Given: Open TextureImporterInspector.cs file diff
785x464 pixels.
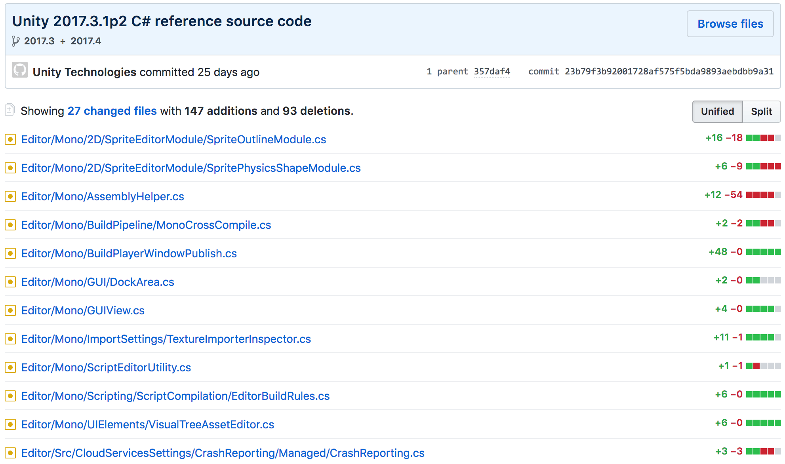Looking at the screenshot, I should coord(166,339).
